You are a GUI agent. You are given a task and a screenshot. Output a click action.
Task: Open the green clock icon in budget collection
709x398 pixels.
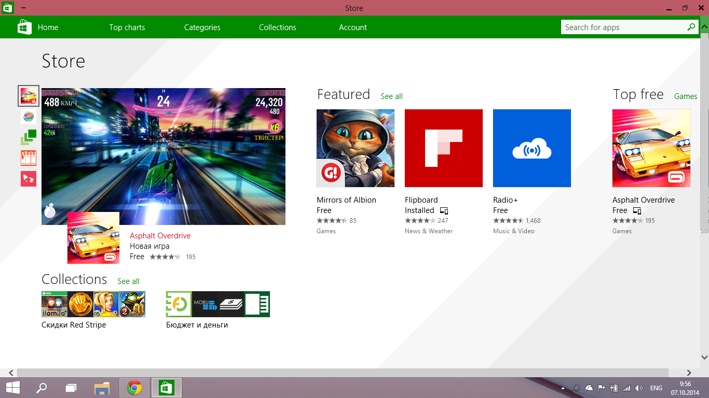tap(179, 304)
